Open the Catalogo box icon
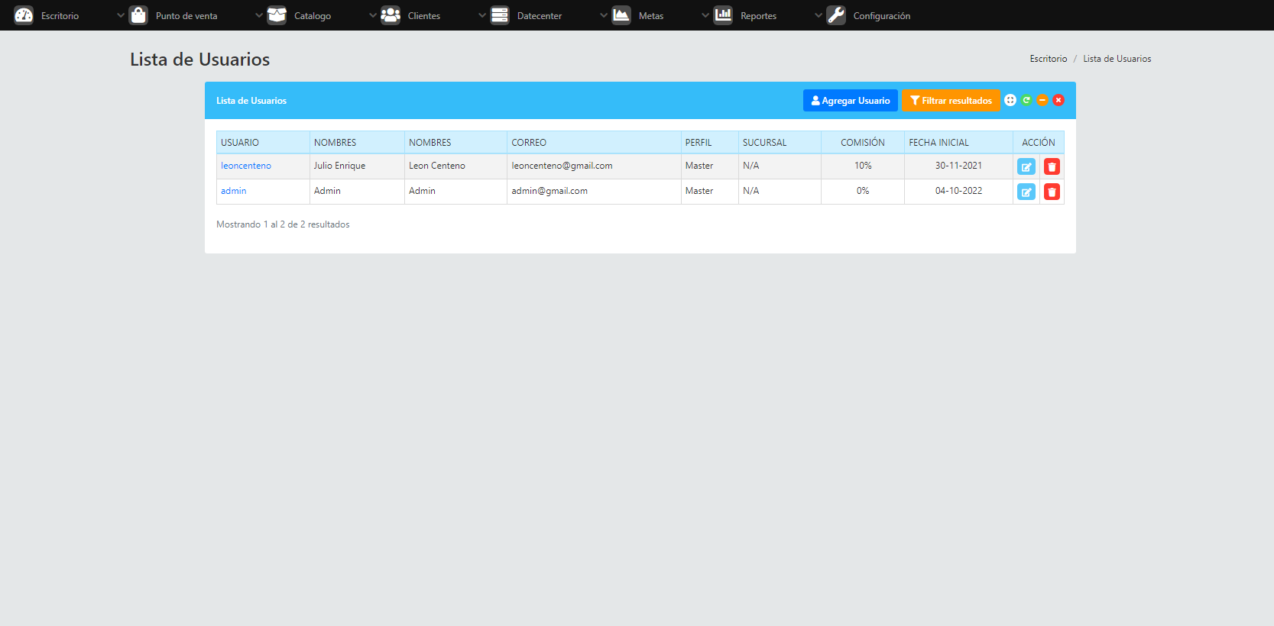Screen dimensions: 1274x626 tap(277, 15)
